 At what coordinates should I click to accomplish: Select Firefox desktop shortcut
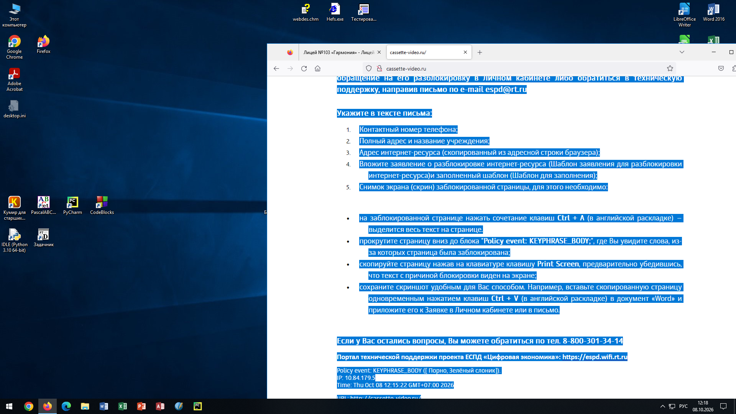tap(44, 44)
